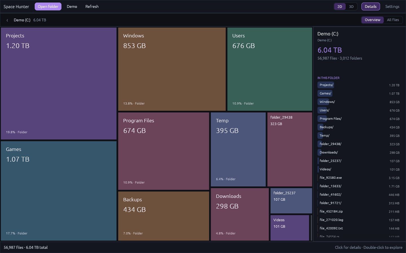This screenshot has width=406, height=253.
Task: Click Demo (C:) in the breadcrumb bar
Action: coord(22,20)
